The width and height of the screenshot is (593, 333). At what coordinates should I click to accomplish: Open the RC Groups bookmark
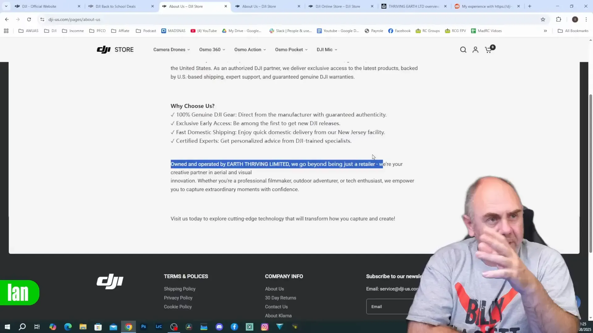[428, 31]
